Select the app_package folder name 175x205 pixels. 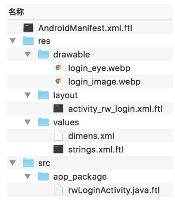80,177
